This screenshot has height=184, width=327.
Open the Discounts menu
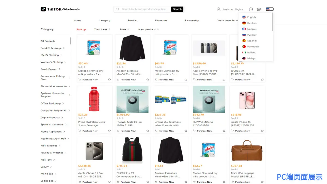click(161, 20)
